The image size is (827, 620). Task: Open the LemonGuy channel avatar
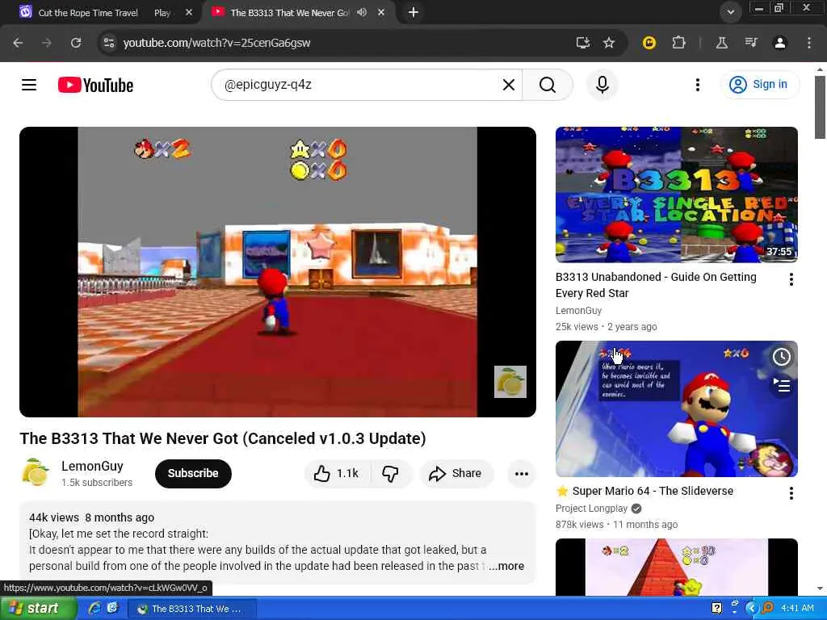click(x=36, y=473)
